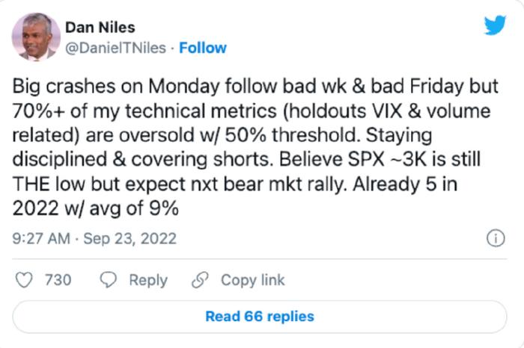Click the Twitter bird logo

coord(495,25)
